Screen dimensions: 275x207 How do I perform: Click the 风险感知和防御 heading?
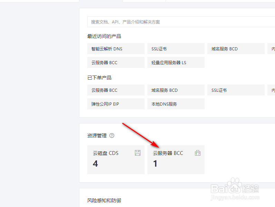coord(104,200)
